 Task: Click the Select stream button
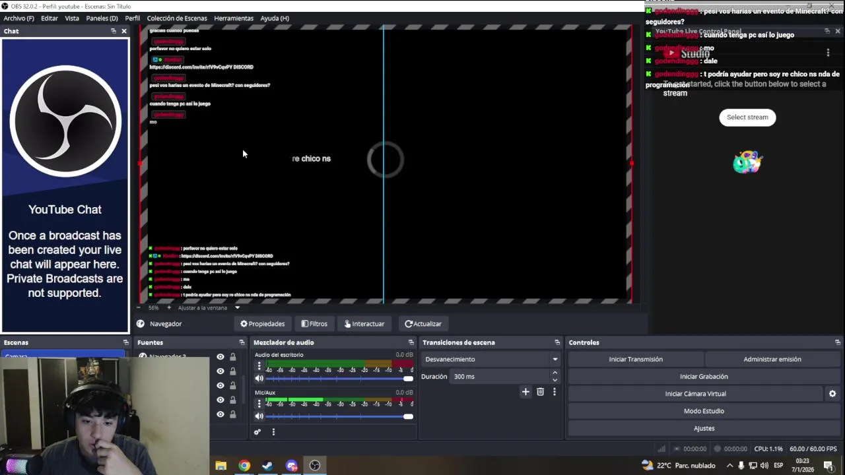tap(747, 117)
